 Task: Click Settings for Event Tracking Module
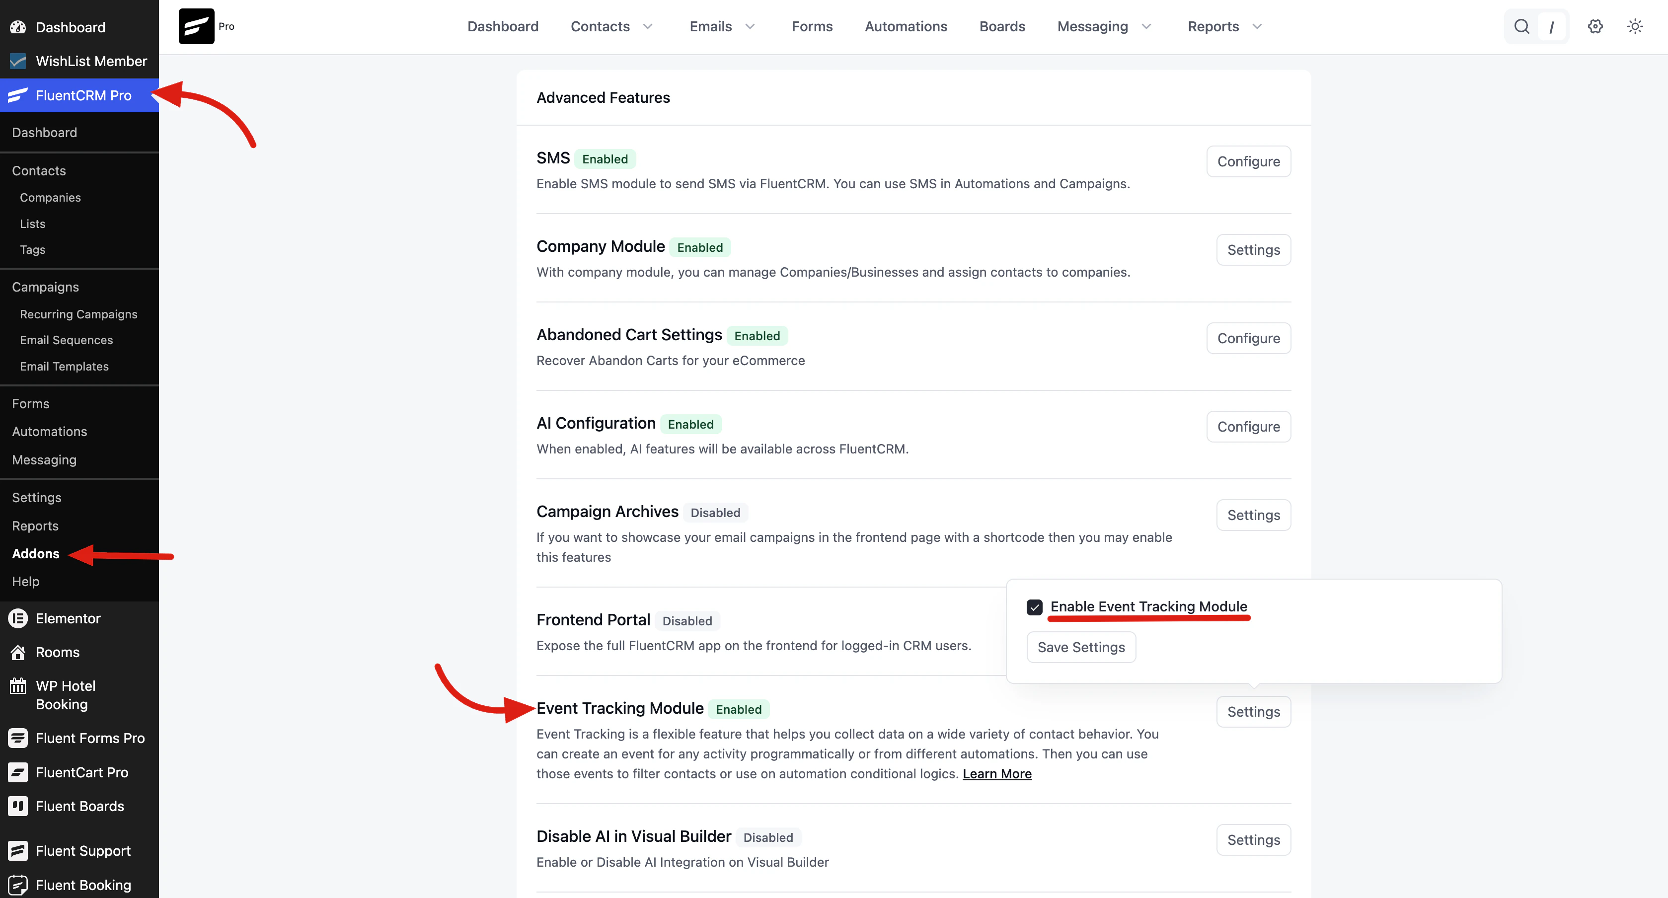tap(1254, 712)
